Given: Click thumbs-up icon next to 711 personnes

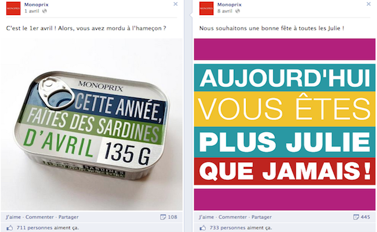Looking at the screenshot, I should [10, 228].
